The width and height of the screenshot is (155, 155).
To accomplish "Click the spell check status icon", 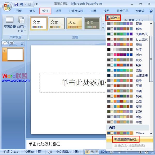I will [x=50, y=152].
